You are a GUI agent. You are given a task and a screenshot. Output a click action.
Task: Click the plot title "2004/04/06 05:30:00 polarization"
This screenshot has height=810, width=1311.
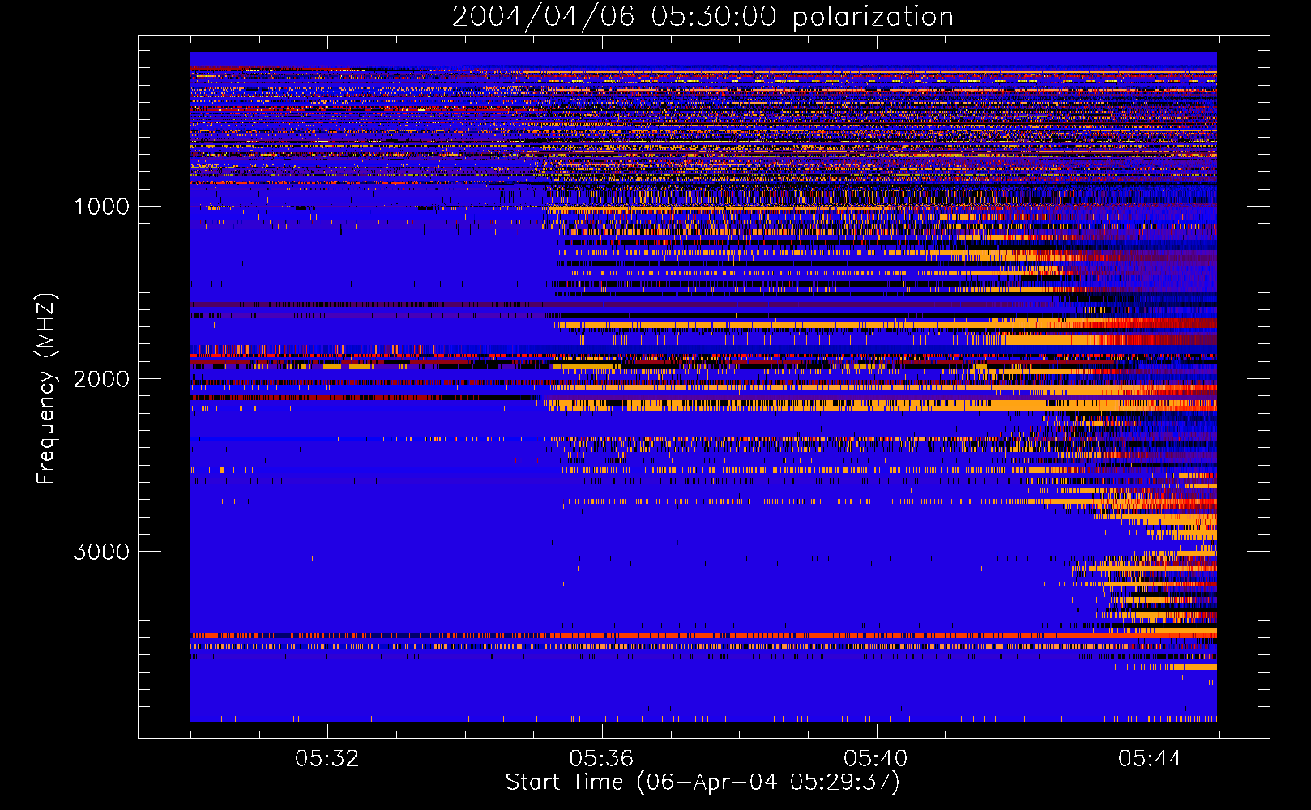click(x=702, y=16)
